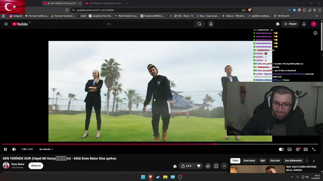Open the Excalidraw Whiteboard bookmark
The image size is (323, 181).
pyautogui.click(x=152, y=16)
